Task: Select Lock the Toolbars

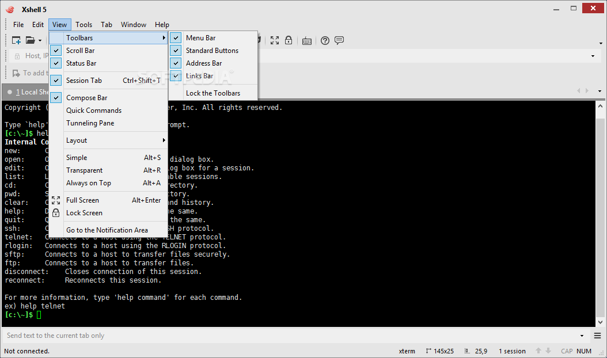Action: 213,93
